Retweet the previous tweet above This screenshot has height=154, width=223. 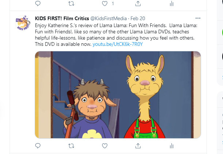pos(71,3)
